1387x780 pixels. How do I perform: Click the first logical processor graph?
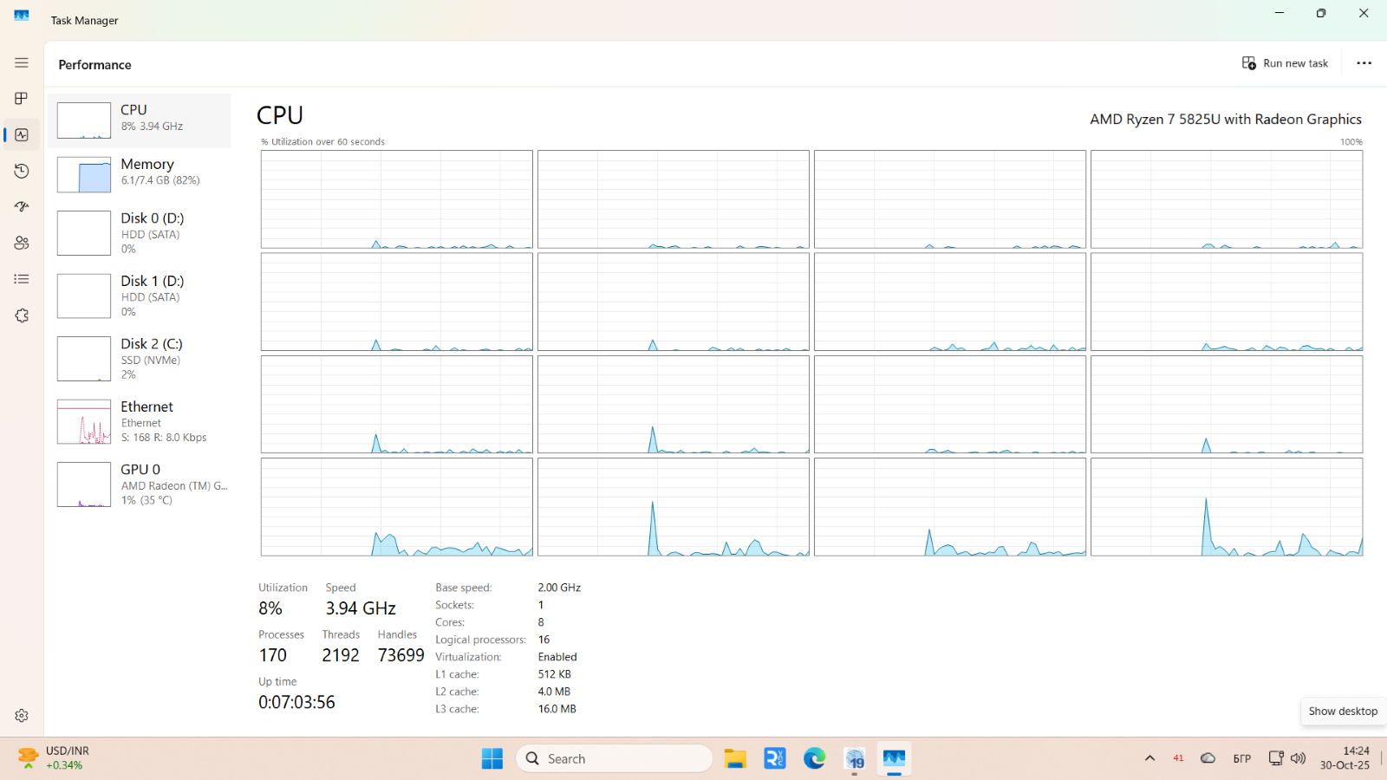pyautogui.click(x=396, y=199)
